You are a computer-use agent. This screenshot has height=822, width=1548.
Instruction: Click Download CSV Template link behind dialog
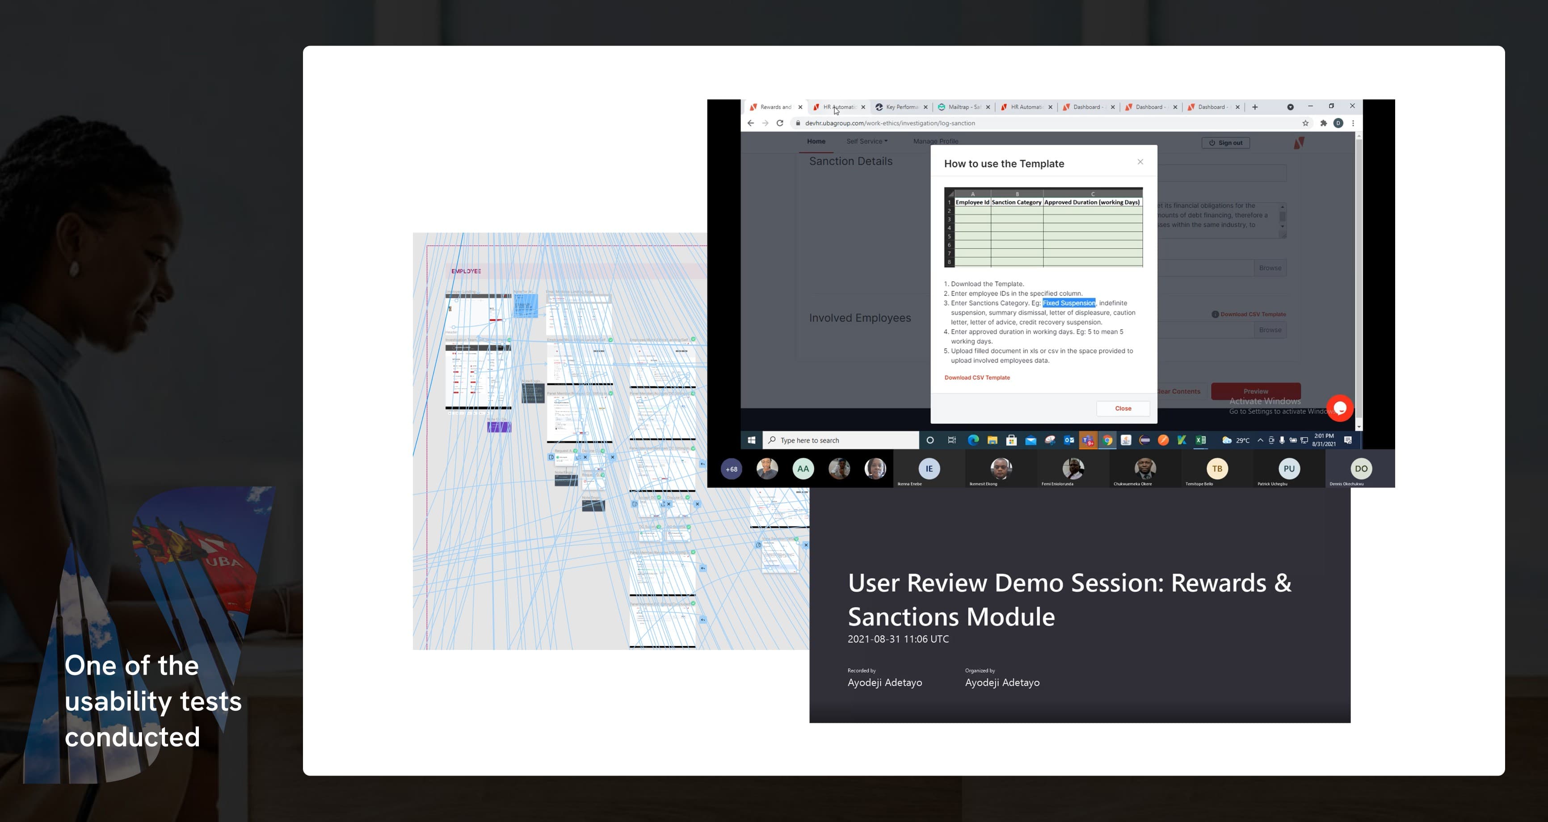pos(1253,314)
